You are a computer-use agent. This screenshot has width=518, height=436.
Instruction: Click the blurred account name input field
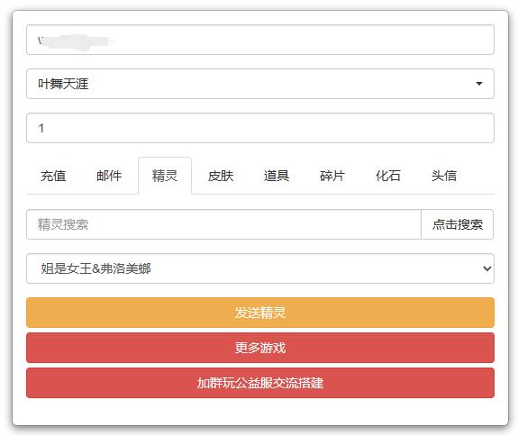pyautogui.click(x=260, y=40)
